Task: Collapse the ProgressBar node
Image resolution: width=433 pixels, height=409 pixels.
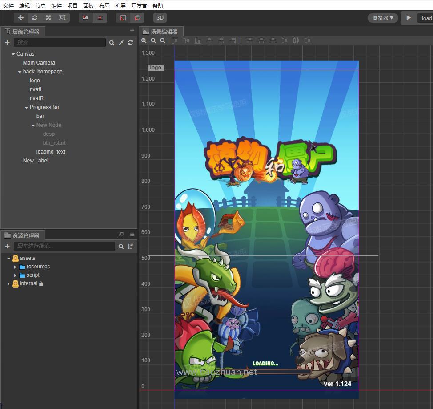Action: point(26,108)
